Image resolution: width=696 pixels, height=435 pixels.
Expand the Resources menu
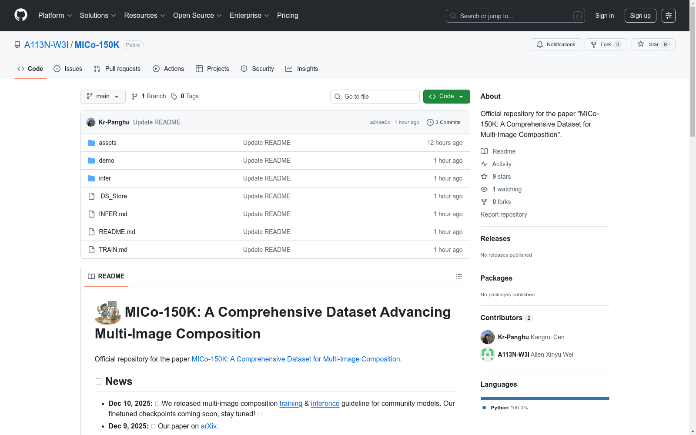pyautogui.click(x=145, y=16)
